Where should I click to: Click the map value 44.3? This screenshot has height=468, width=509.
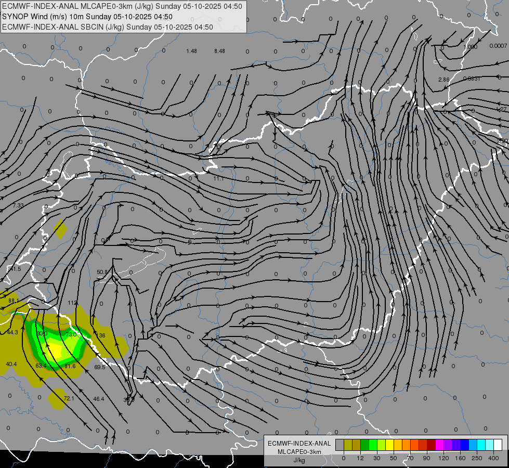(12, 333)
